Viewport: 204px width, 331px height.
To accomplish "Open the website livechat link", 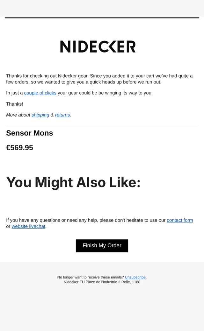I will click(29, 226).
